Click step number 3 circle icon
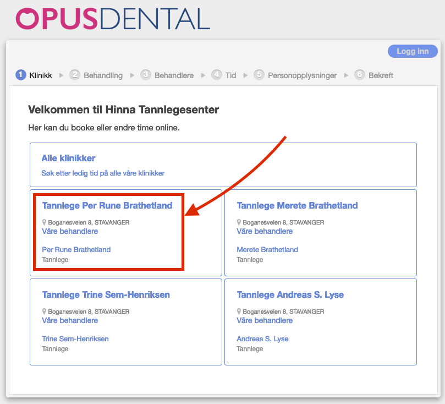Image resolution: width=445 pixels, height=404 pixels. pyautogui.click(x=146, y=75)
